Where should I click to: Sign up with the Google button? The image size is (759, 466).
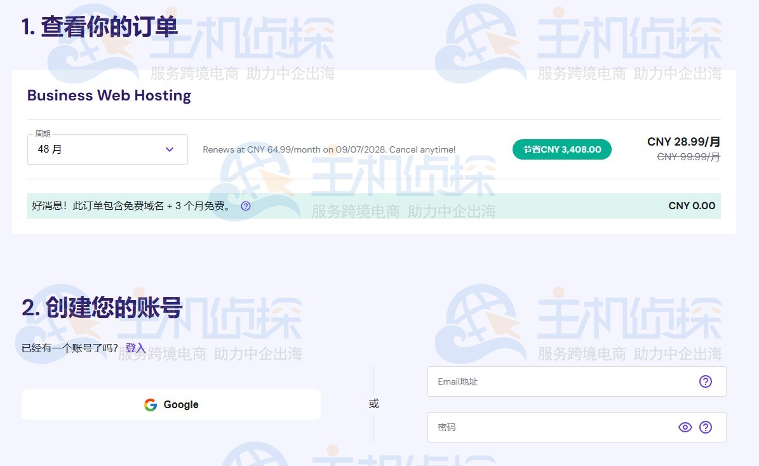pos(171,404)
